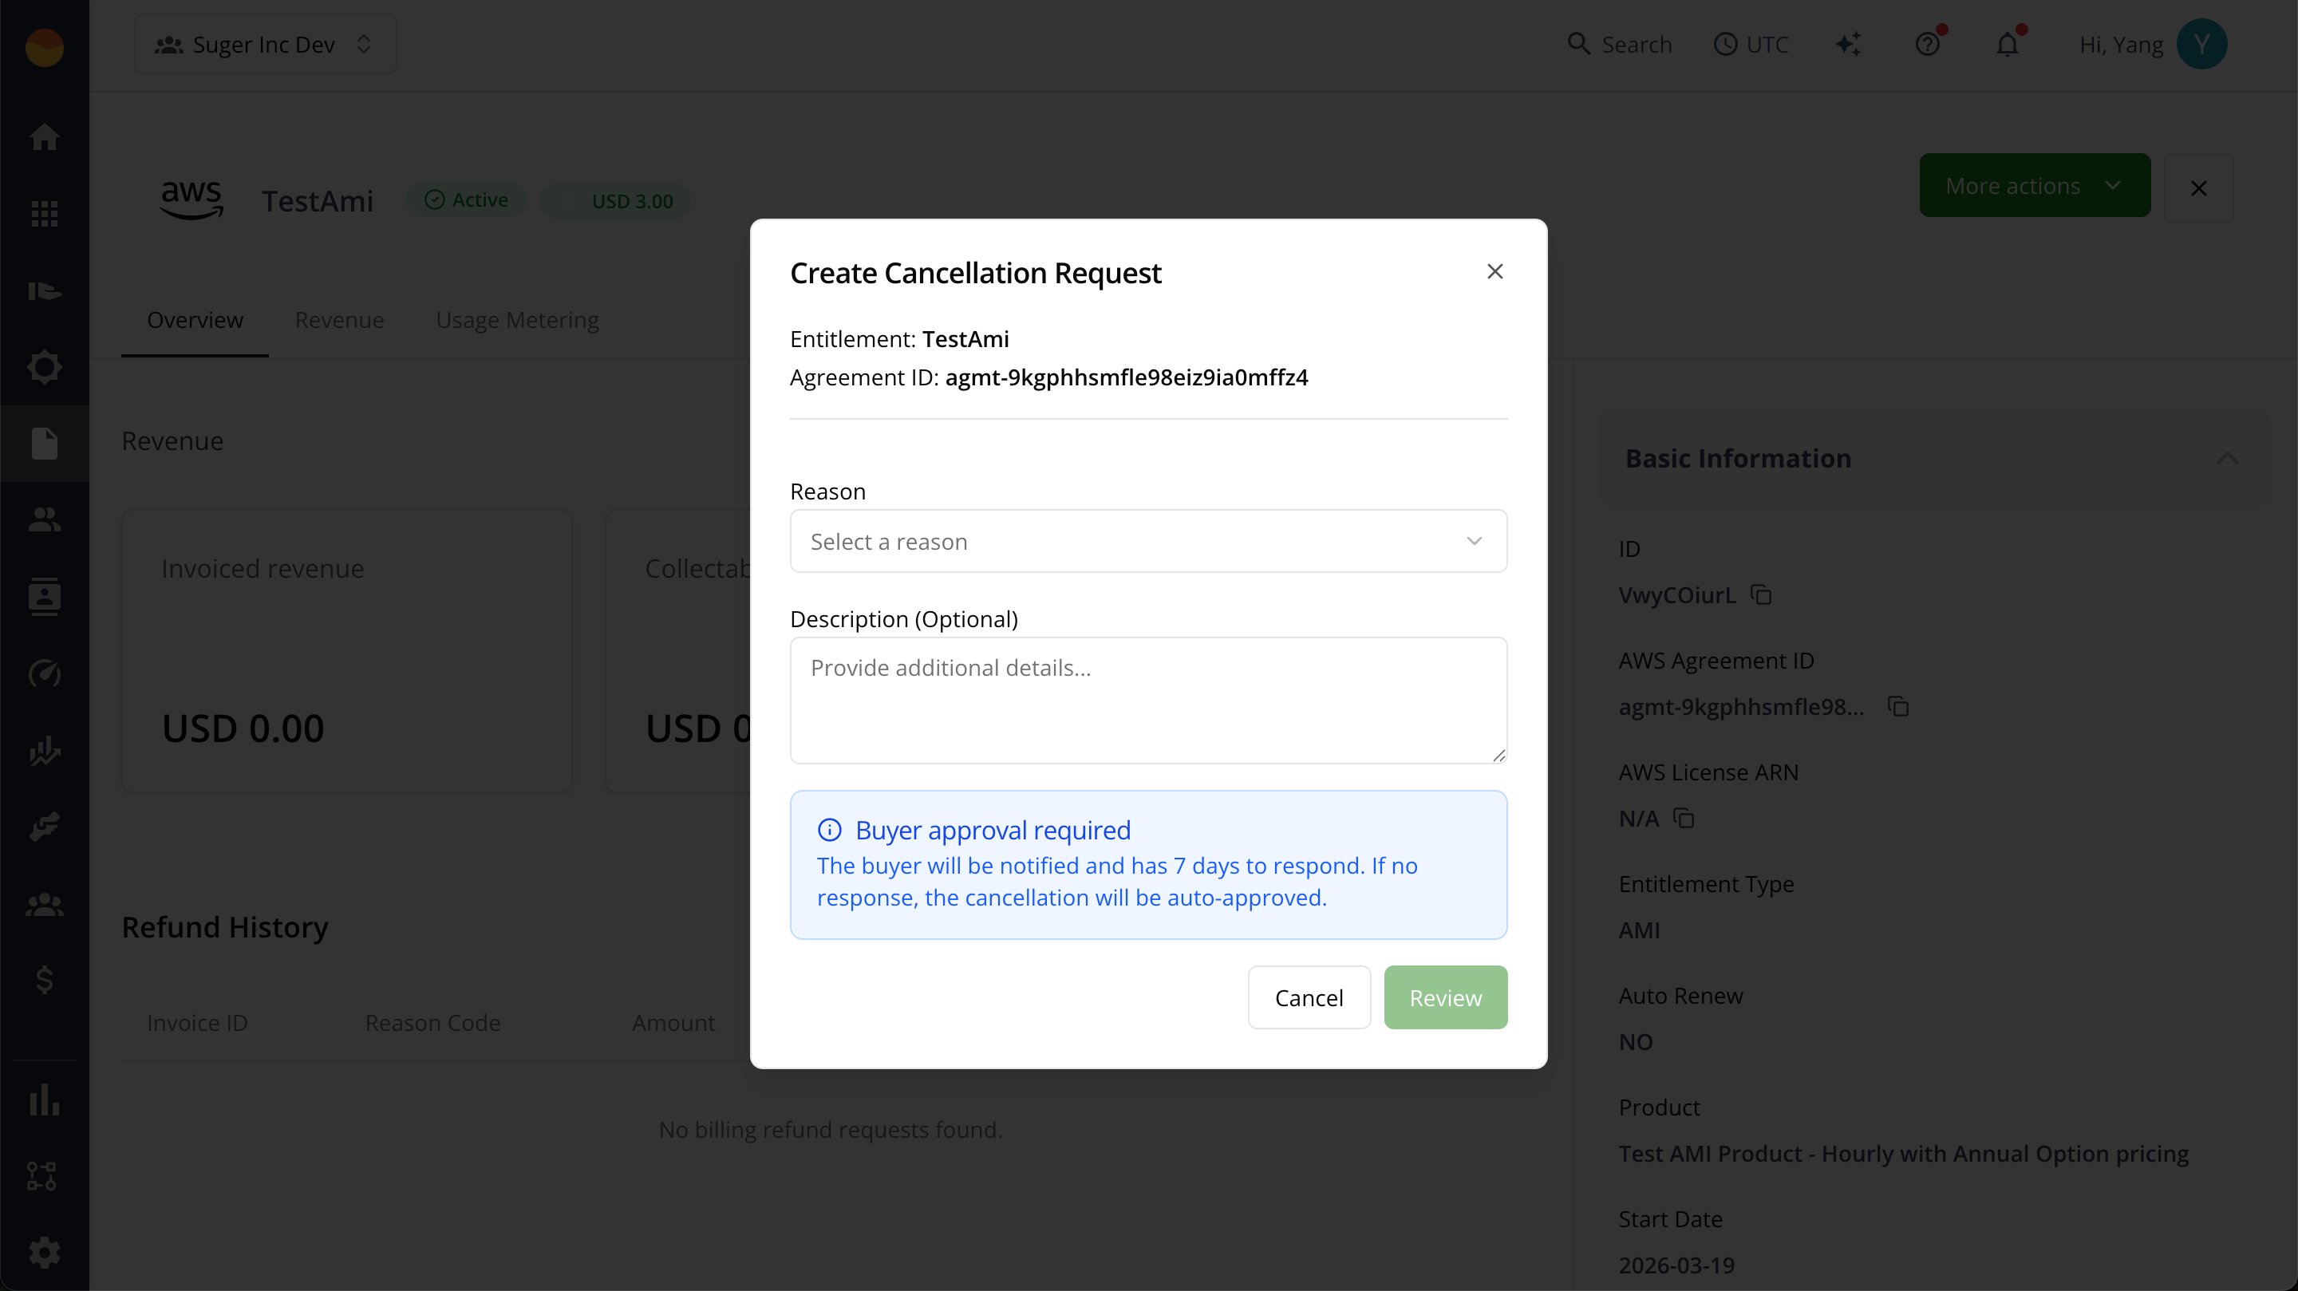Open the revenue dollar icon in sidebar
The height and width of the screenshot is (1291, 2298).
click(x=43, y=980)
